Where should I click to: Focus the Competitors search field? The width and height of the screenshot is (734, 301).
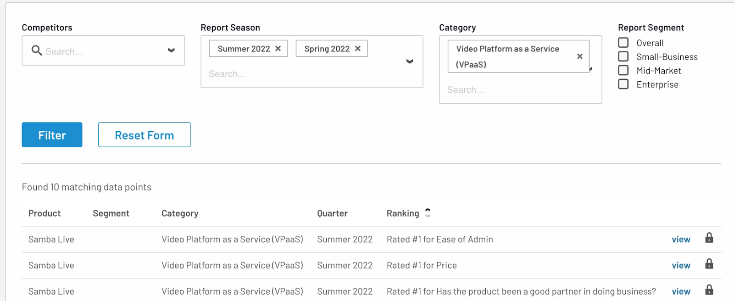[103, 51]
